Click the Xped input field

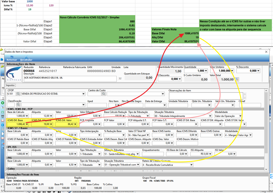[97, 105]
